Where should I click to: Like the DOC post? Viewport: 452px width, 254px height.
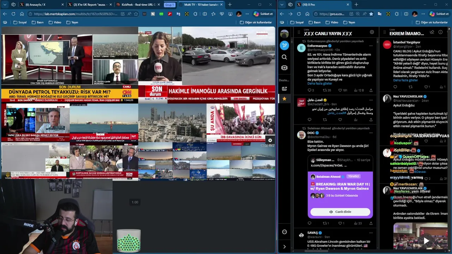click(x=340, y=223)
